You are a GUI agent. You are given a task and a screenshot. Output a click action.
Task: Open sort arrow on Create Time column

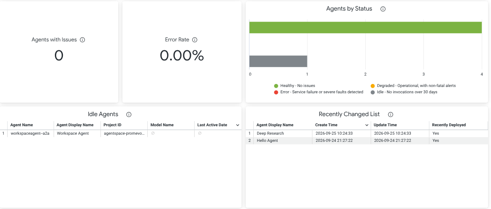point(367,125)
